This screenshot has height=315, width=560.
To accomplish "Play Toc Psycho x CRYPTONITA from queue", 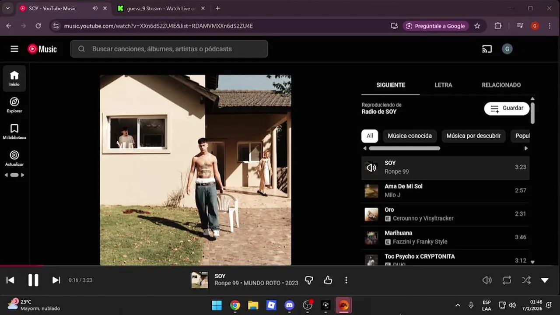I will point(445,258).
